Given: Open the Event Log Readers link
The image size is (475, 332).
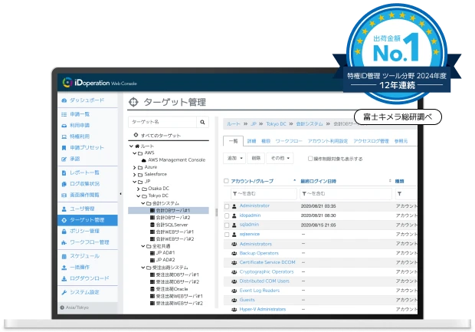Looking at the screenshot, I should [x=259, y=291].
